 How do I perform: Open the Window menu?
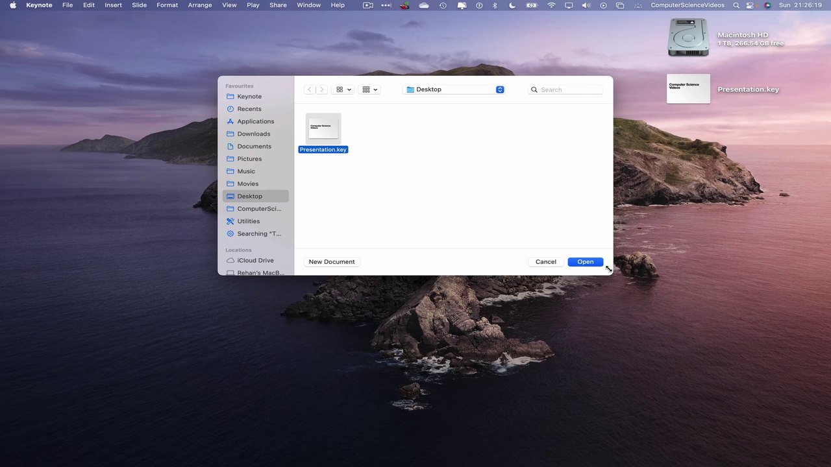tap(308, 5)
